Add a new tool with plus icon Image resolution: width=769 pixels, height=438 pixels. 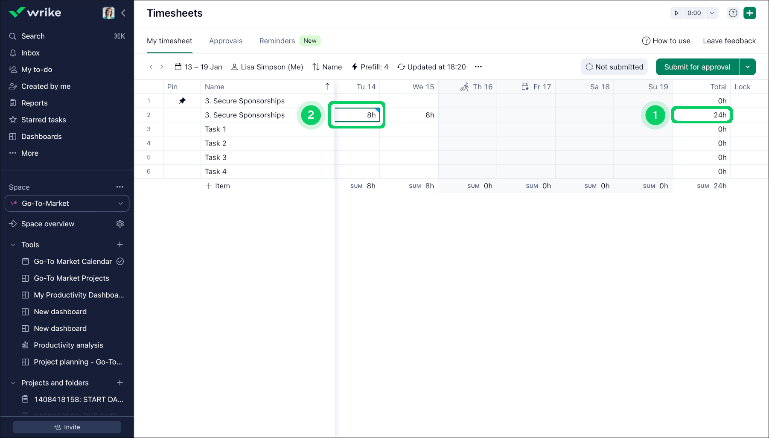(120, 245)
